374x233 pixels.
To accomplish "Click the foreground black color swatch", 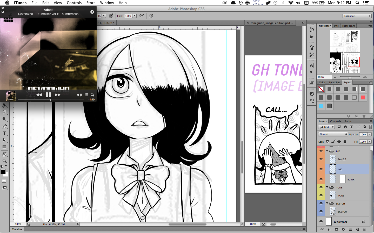I will click(3, 172).
